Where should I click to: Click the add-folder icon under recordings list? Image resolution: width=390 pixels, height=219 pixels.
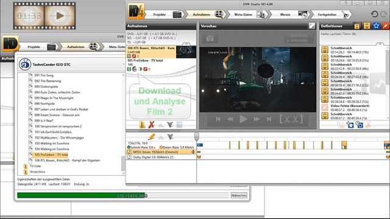(142, 125)
